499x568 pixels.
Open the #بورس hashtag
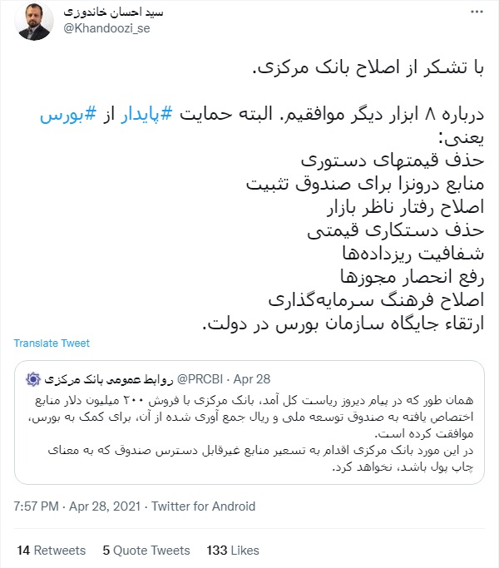tap(68, 115)
